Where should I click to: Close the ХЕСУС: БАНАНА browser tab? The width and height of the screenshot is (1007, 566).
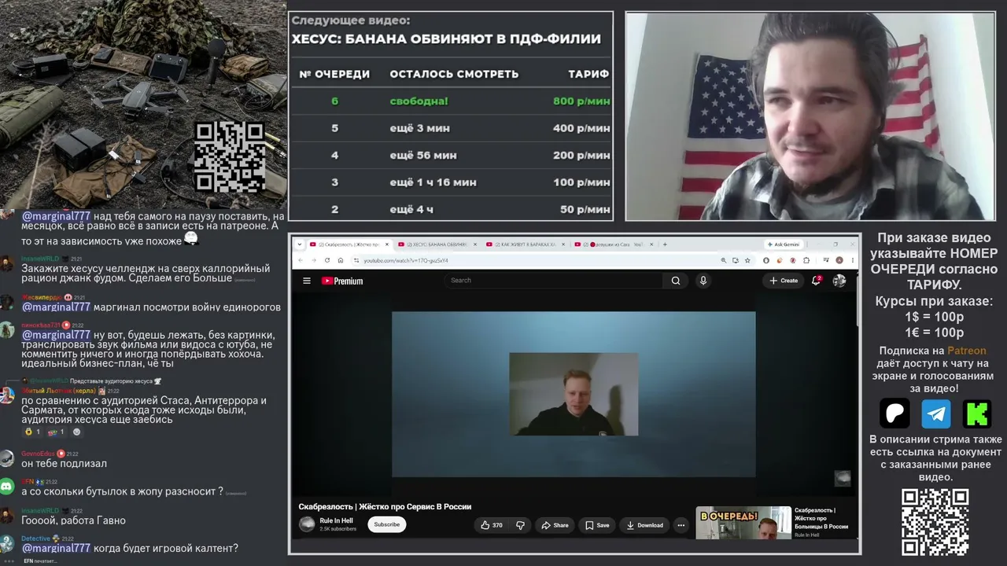click(475, 244)
